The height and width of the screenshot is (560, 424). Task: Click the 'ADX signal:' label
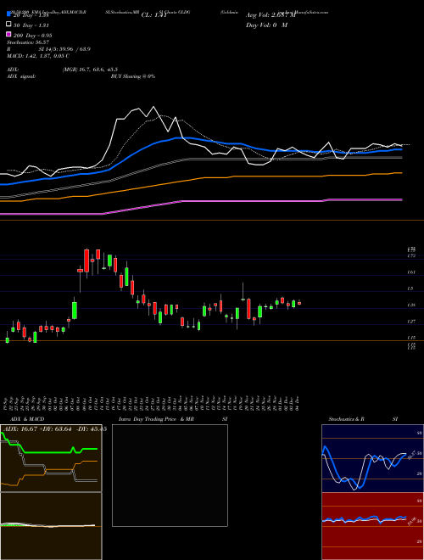coord(21,76)
